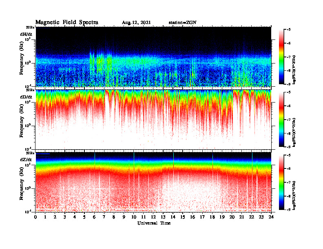The width and height of the screenshot is (323, 249).
Task: Click the color scale bar beside dD/dt panel
Action: pyautogui.click(x=281, y=120)
